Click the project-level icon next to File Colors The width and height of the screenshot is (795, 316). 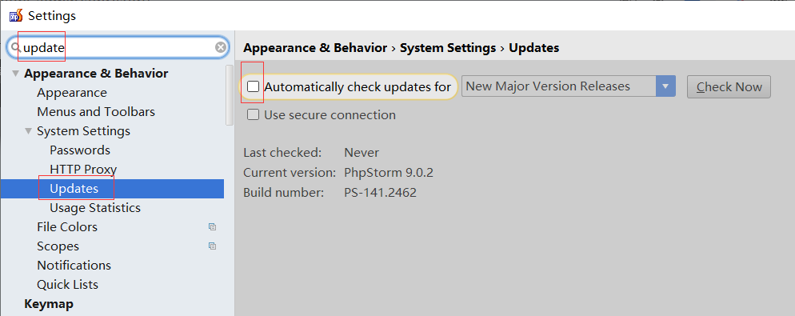213,227
